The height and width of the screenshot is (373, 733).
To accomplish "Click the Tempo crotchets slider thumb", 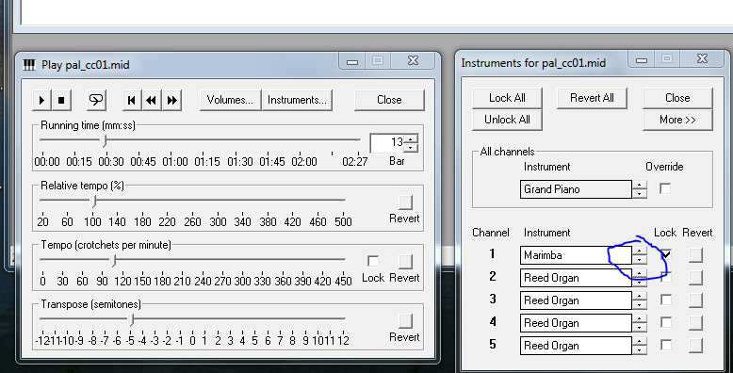I will point(113,260).
